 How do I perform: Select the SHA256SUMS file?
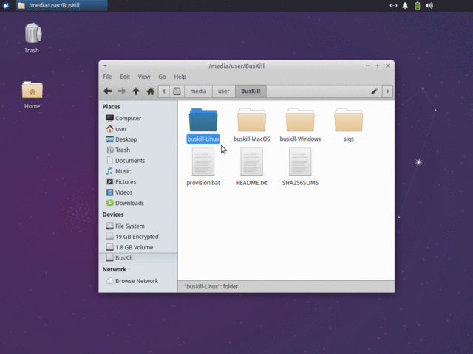click(x=300, y=167)
